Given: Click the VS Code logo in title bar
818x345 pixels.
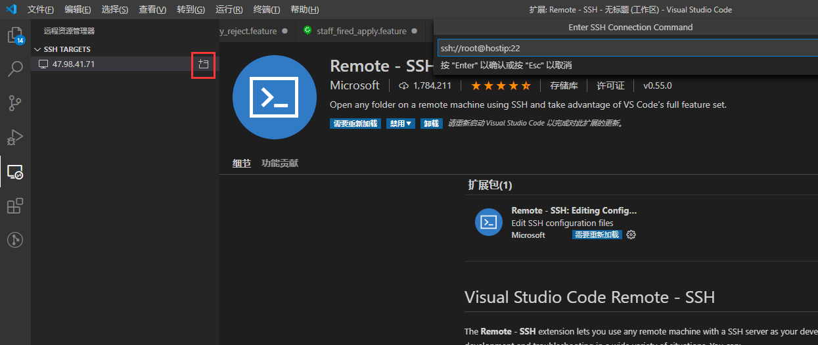Looking at the screenshot, I should pyautogui.click(x=11, y=9).
